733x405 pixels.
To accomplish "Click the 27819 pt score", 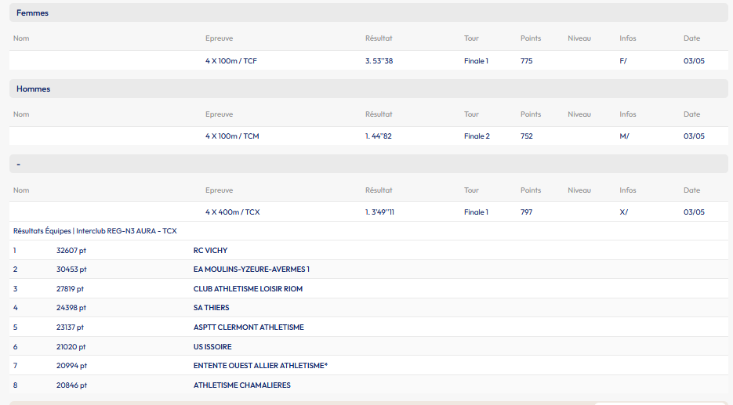I will tap(70, 289).
